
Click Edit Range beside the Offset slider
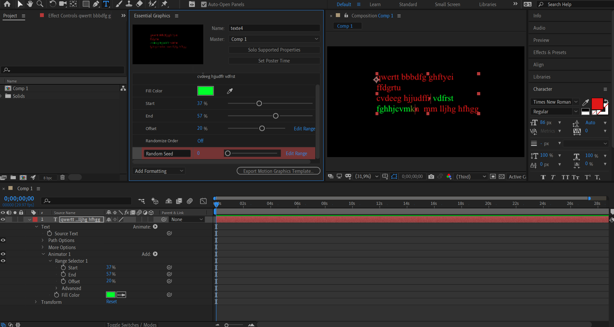tap(304, 128)
